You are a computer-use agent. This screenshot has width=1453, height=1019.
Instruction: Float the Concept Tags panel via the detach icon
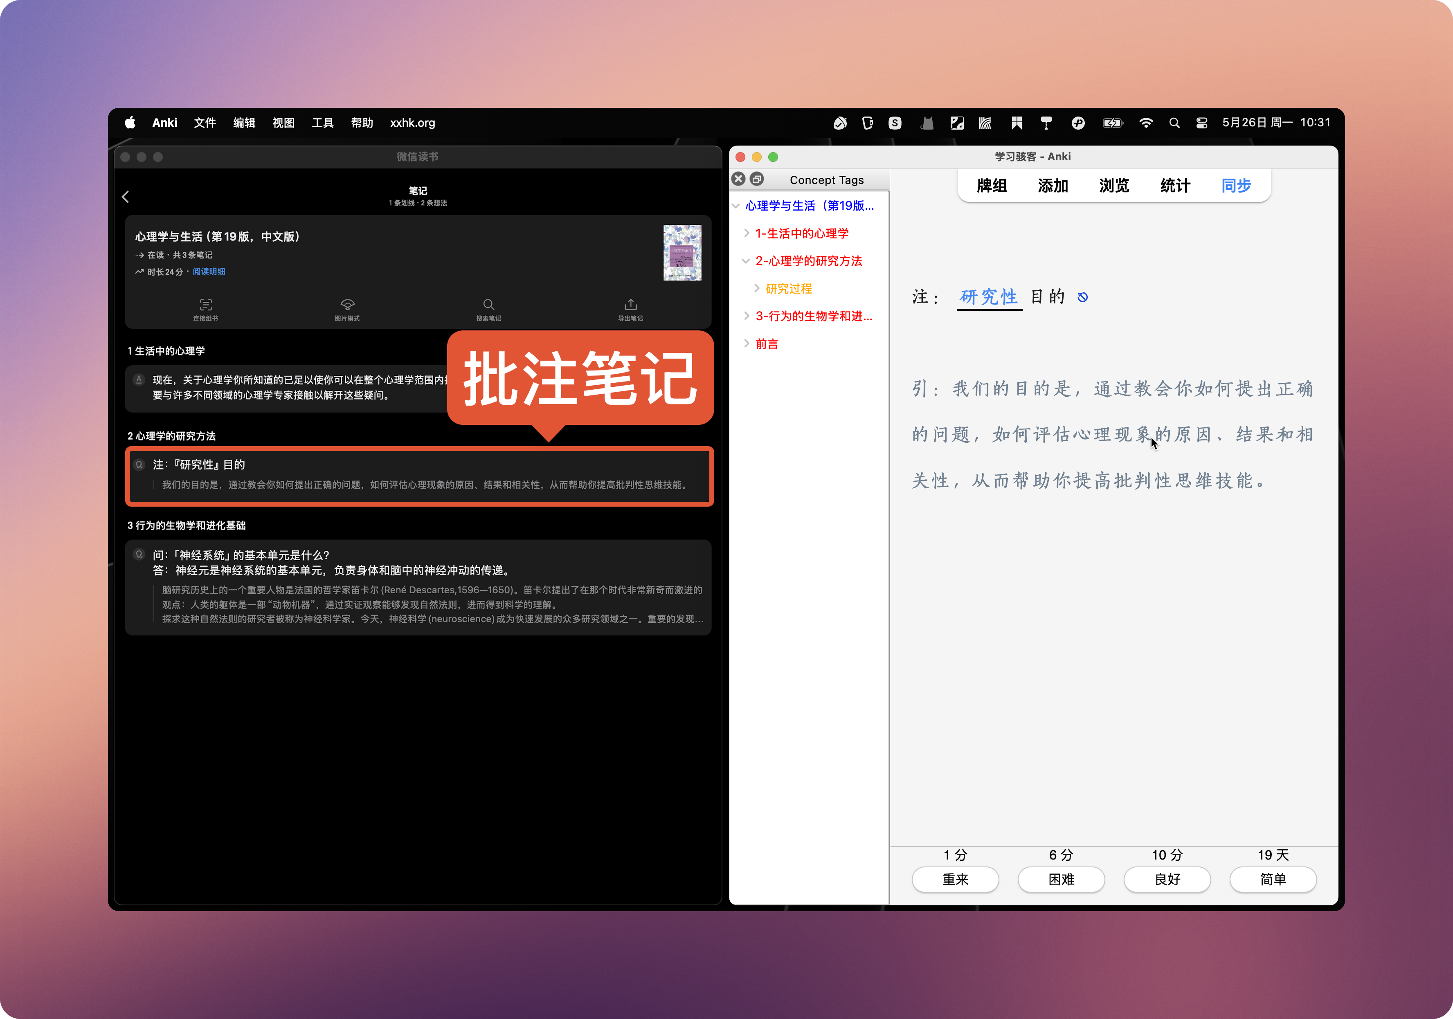click(x=757, y=179)
